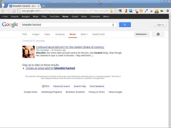Click the RSS feed link
The width and height of the screenshot is (171, 128).
tap(46, 86)
